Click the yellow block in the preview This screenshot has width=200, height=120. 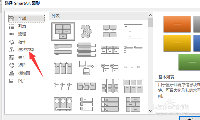(x=177, y=43)
